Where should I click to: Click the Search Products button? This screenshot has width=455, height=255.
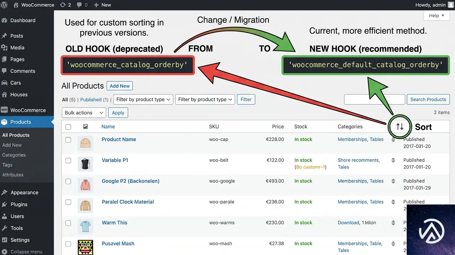coord(428,100)
